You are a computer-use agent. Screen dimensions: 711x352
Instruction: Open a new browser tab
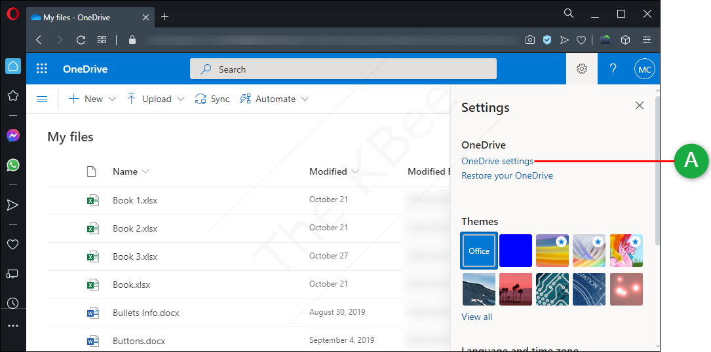click(165, 17)
